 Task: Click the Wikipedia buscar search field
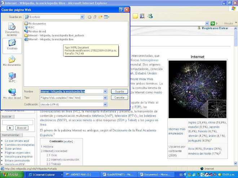coord(18,122)
